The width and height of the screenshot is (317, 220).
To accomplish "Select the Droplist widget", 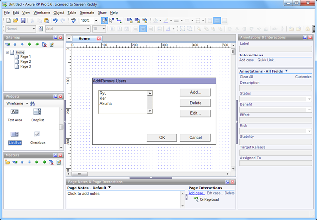I will [37, 112].
